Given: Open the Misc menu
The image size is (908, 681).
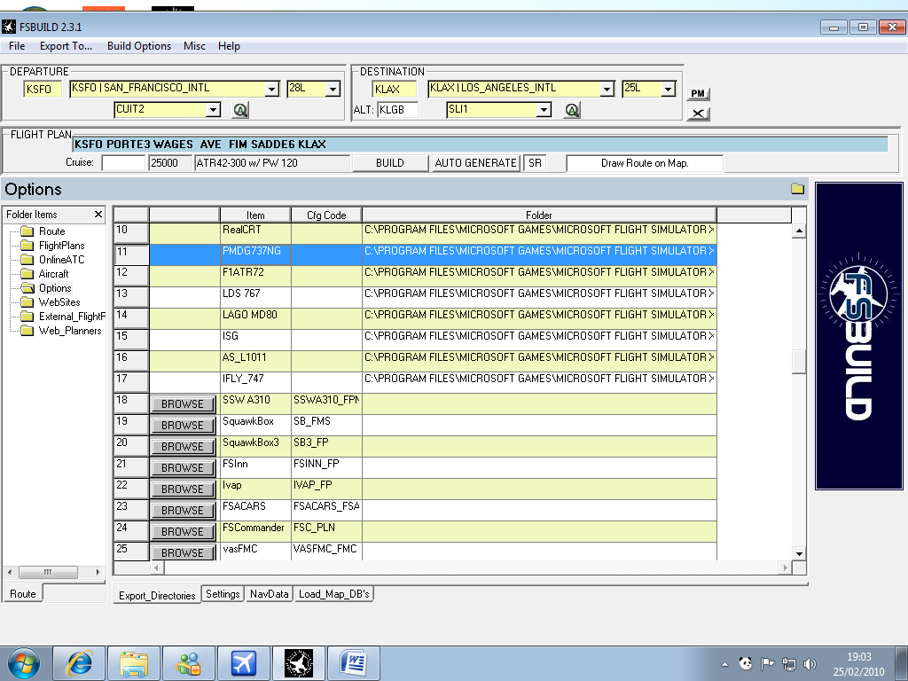Looking at the screenshot, I should click(x=194, y=46).
